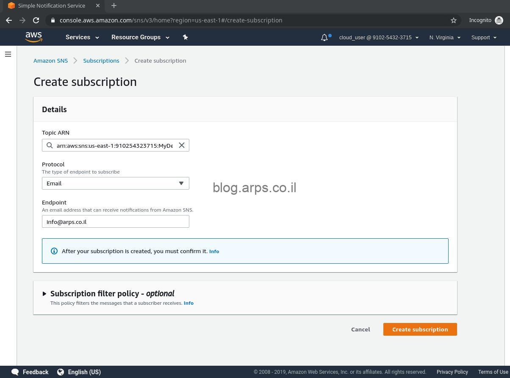510x378 pixels.
Task: Click the pin shortcut icon in navbar
Action: tap(185, 37)
